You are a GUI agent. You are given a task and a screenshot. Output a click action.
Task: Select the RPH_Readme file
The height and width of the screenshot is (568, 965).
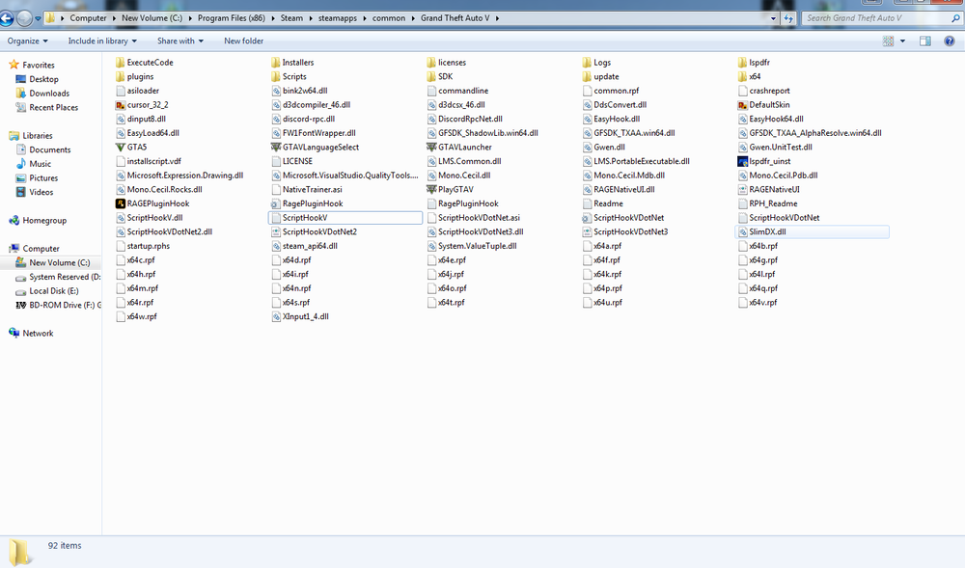(768, 204)
